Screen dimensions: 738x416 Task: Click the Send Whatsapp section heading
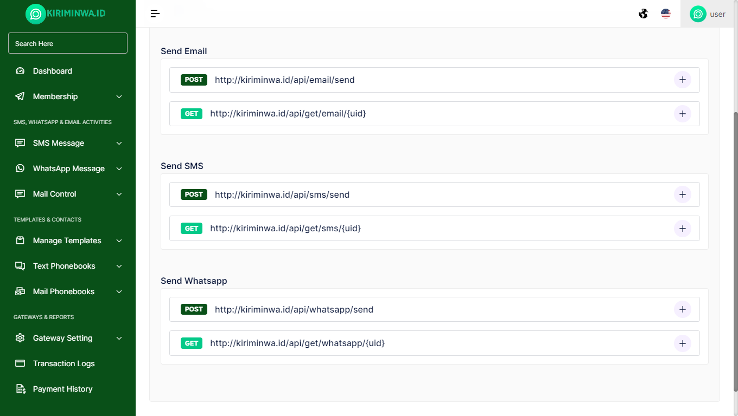[x=194, y=281]
